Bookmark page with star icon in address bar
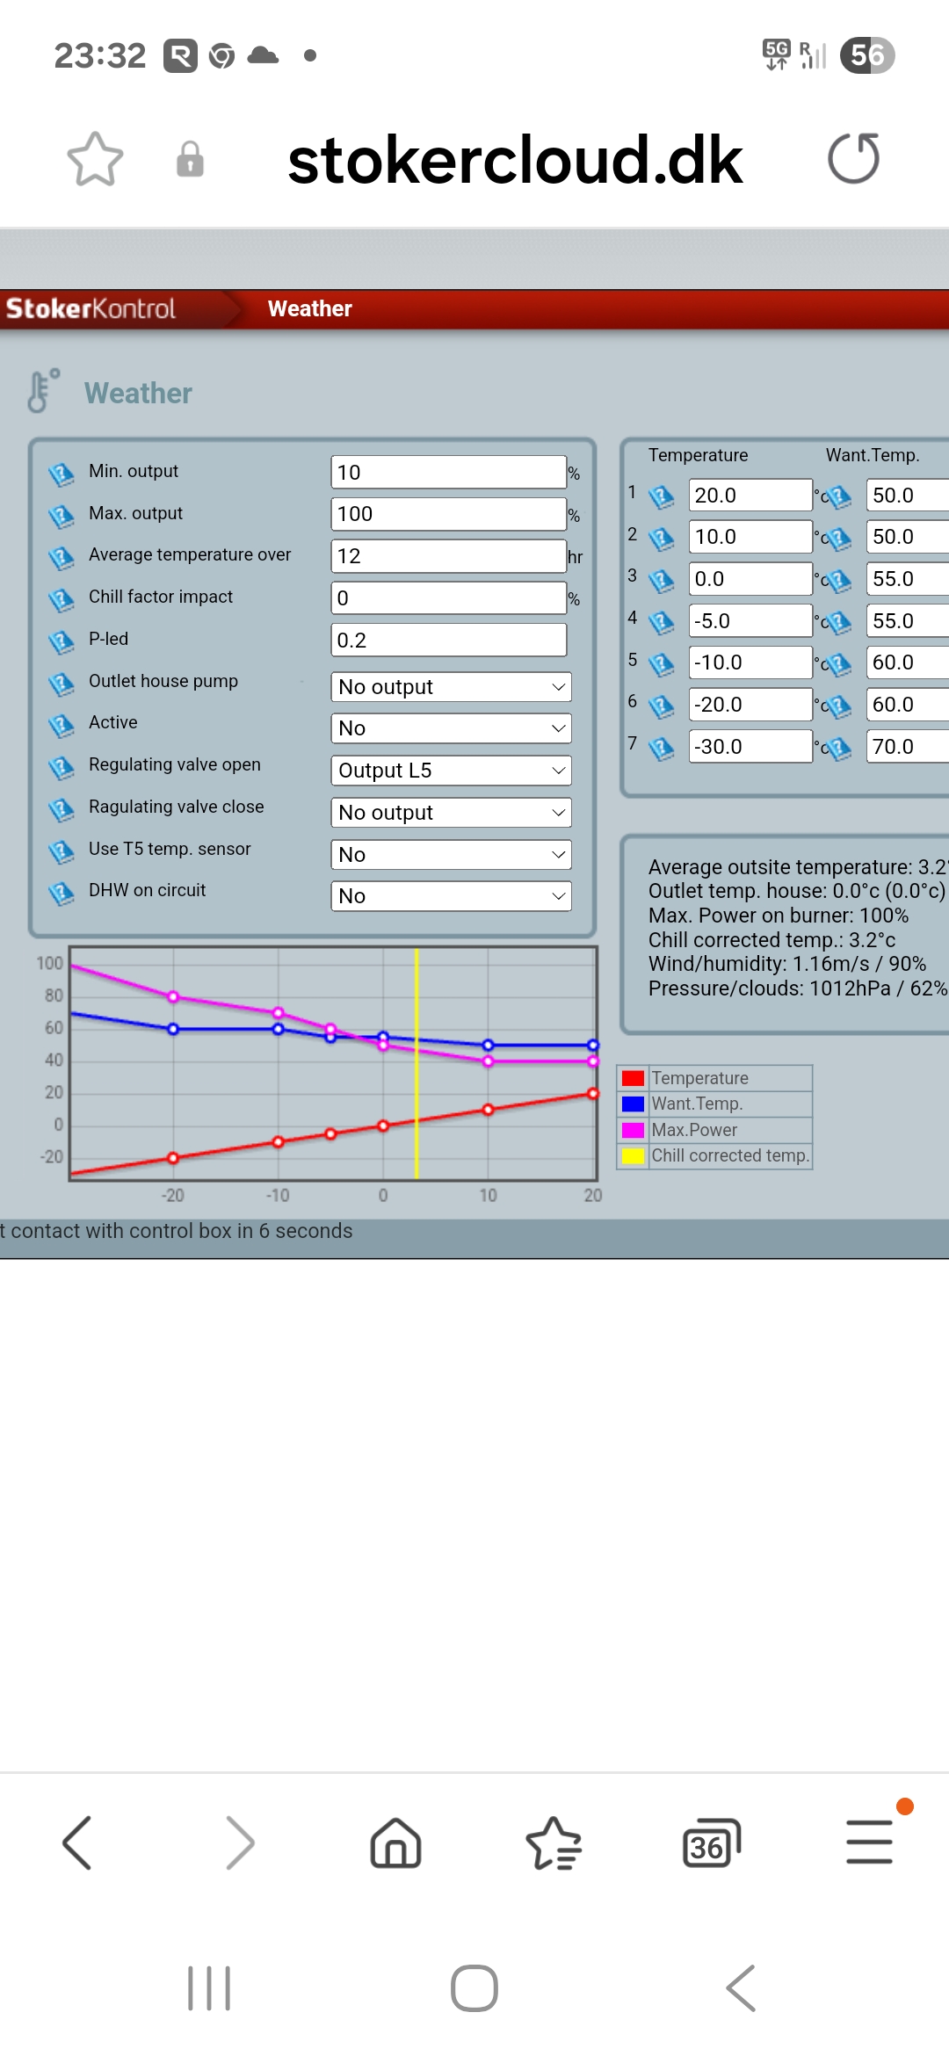Screen dimensions: 949x2056 click(95, 159)
